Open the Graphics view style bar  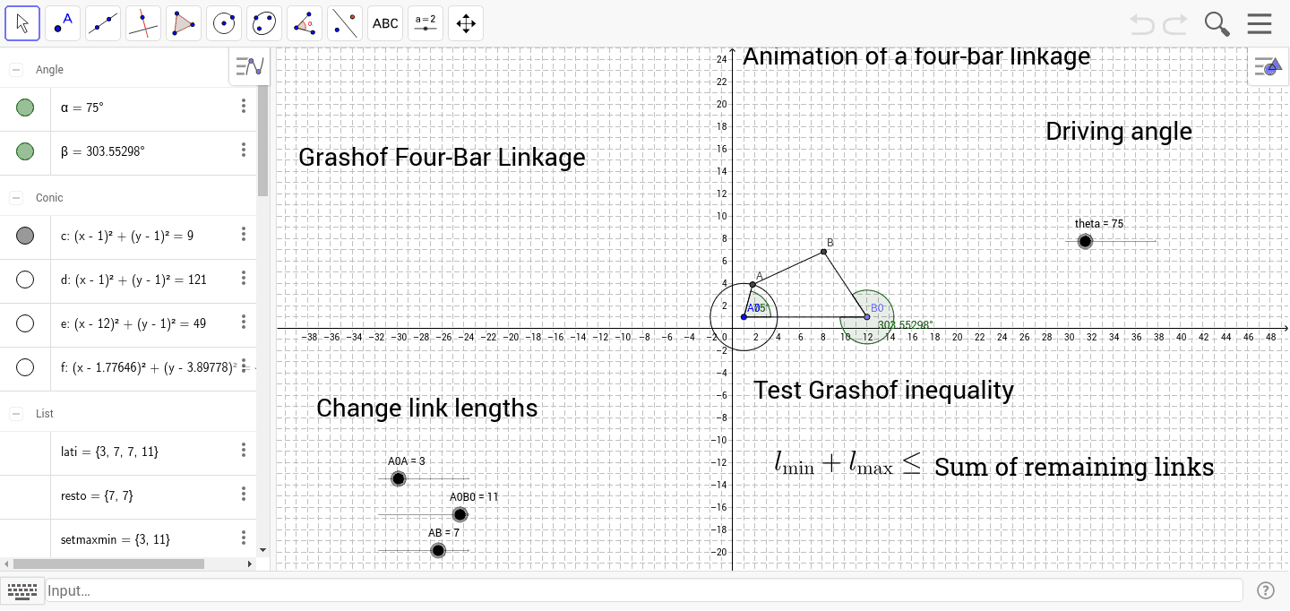(1268, 66)
